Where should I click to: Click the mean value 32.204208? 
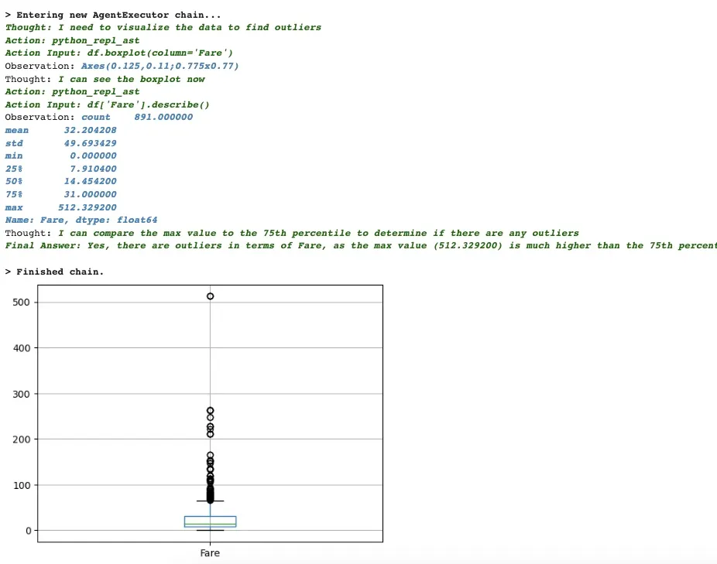(90, 130)
